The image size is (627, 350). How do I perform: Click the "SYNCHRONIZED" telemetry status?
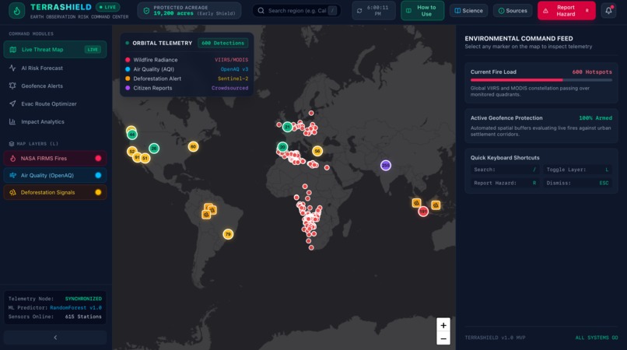[x=83, y=299]
